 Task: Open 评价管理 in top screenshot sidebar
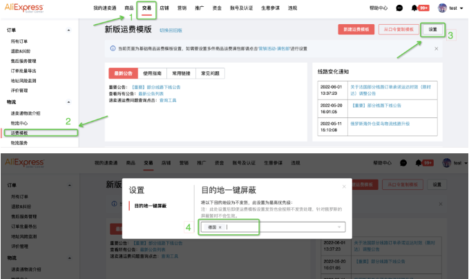(x=19, y=90)
